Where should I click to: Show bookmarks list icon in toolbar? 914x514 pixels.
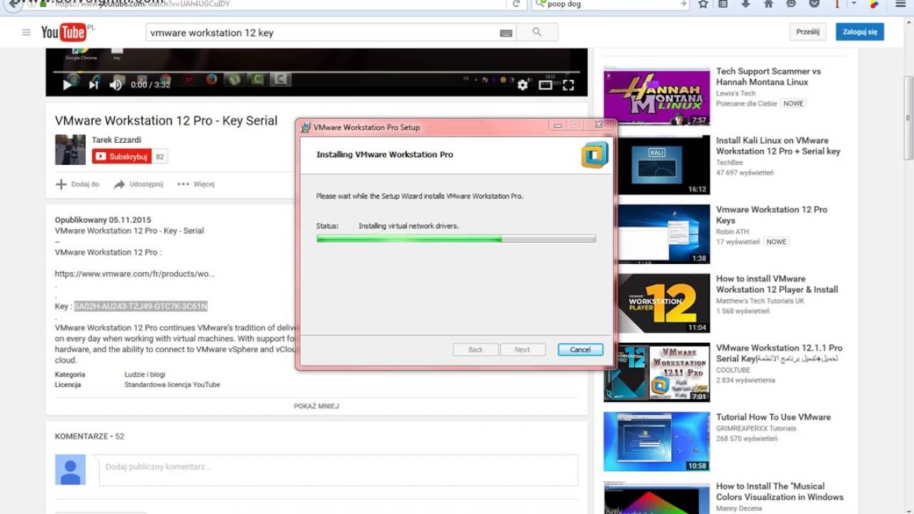pyautogui.click(x=723, y=4)
